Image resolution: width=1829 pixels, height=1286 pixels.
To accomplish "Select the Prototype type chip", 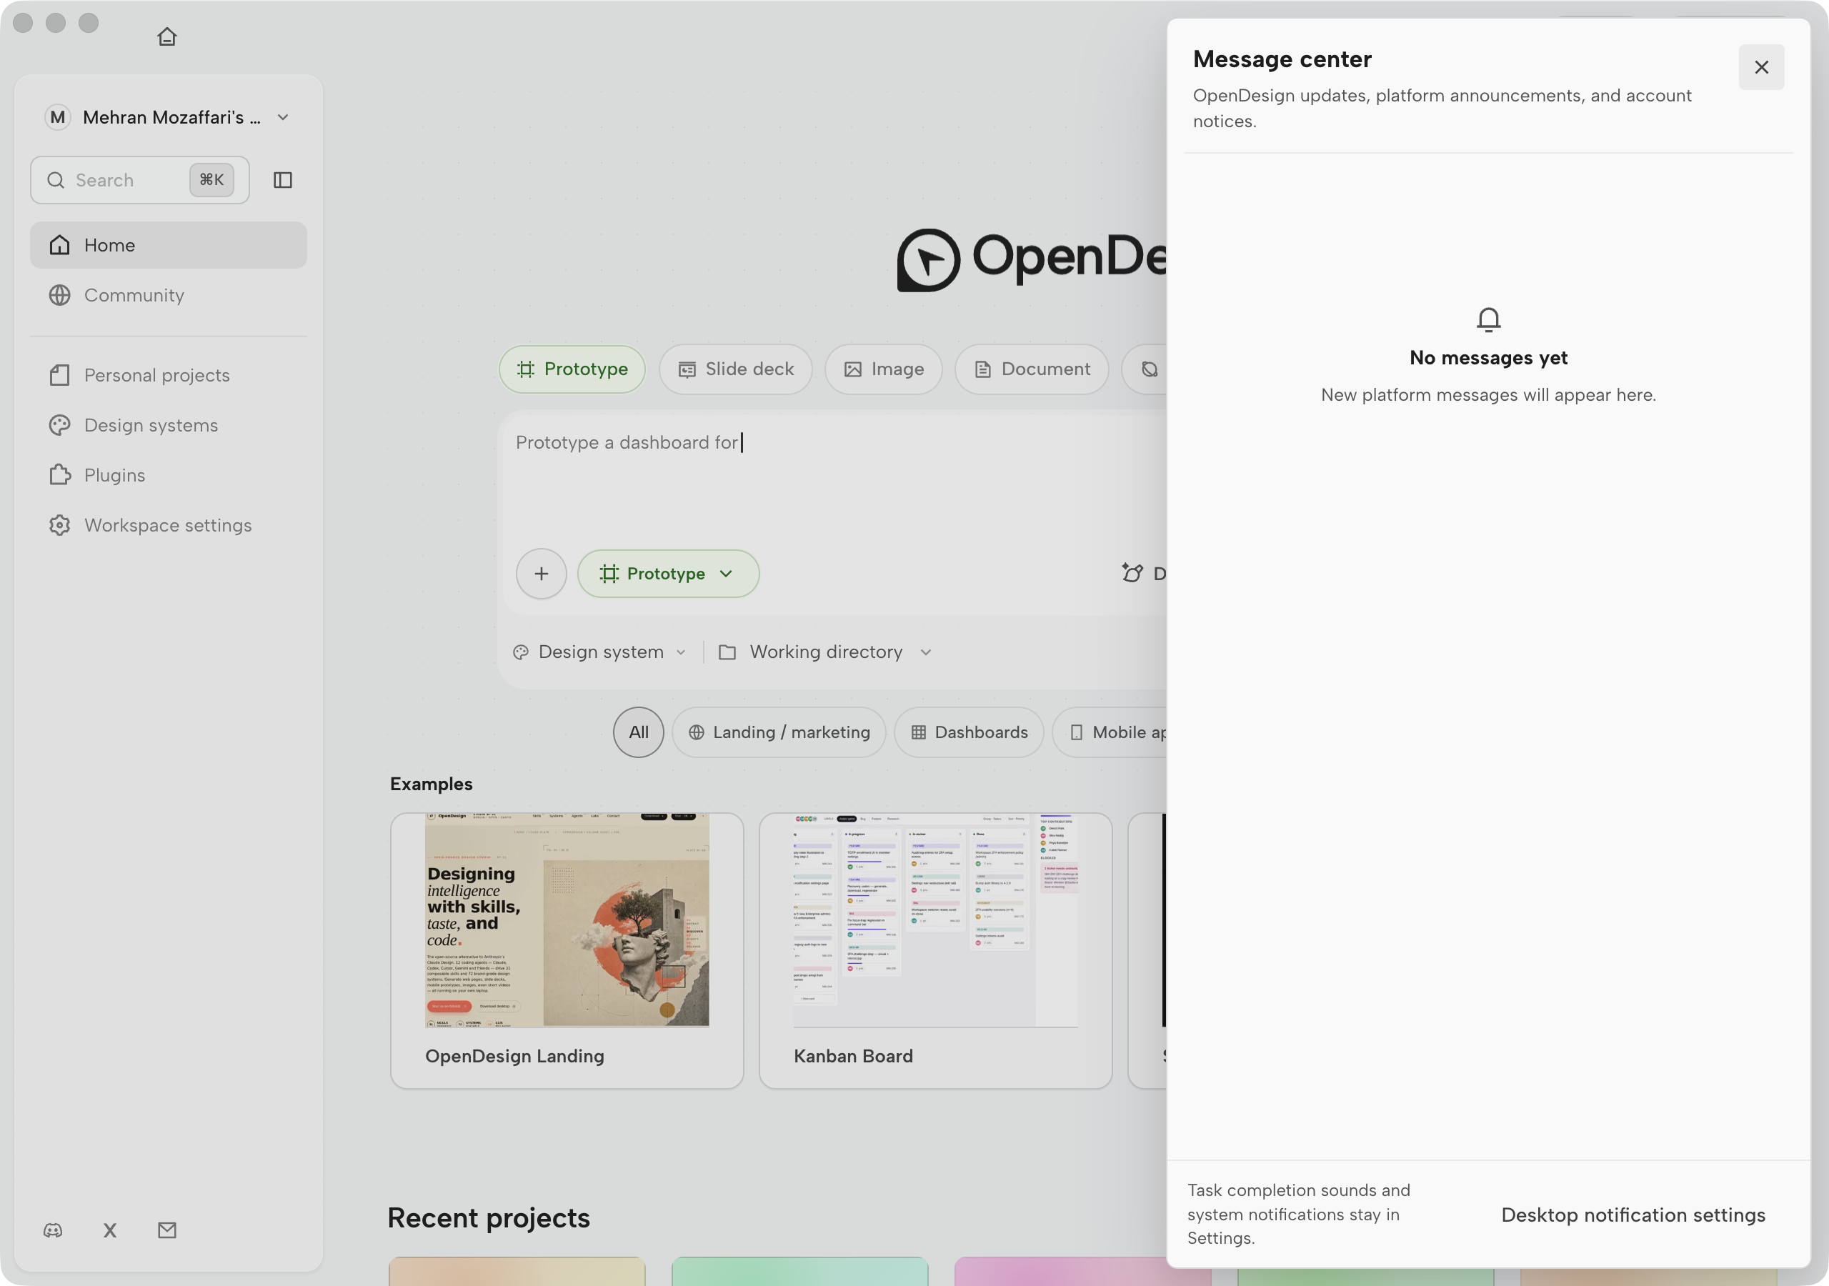I will click(x=572, y=369).
